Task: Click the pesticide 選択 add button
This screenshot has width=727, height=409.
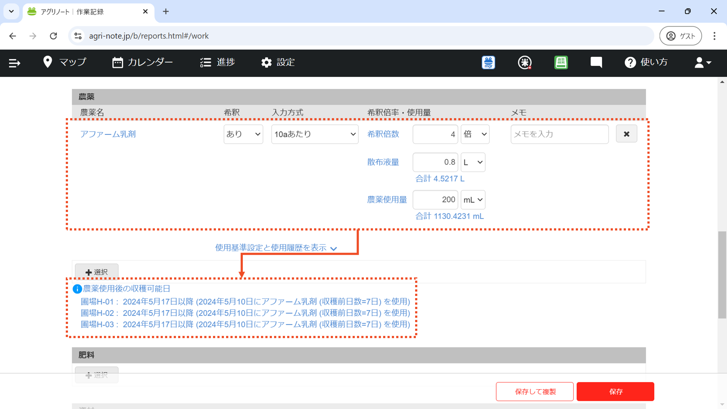Action: 97,272
